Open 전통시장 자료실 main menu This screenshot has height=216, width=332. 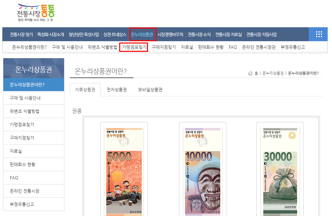[228, 34]
